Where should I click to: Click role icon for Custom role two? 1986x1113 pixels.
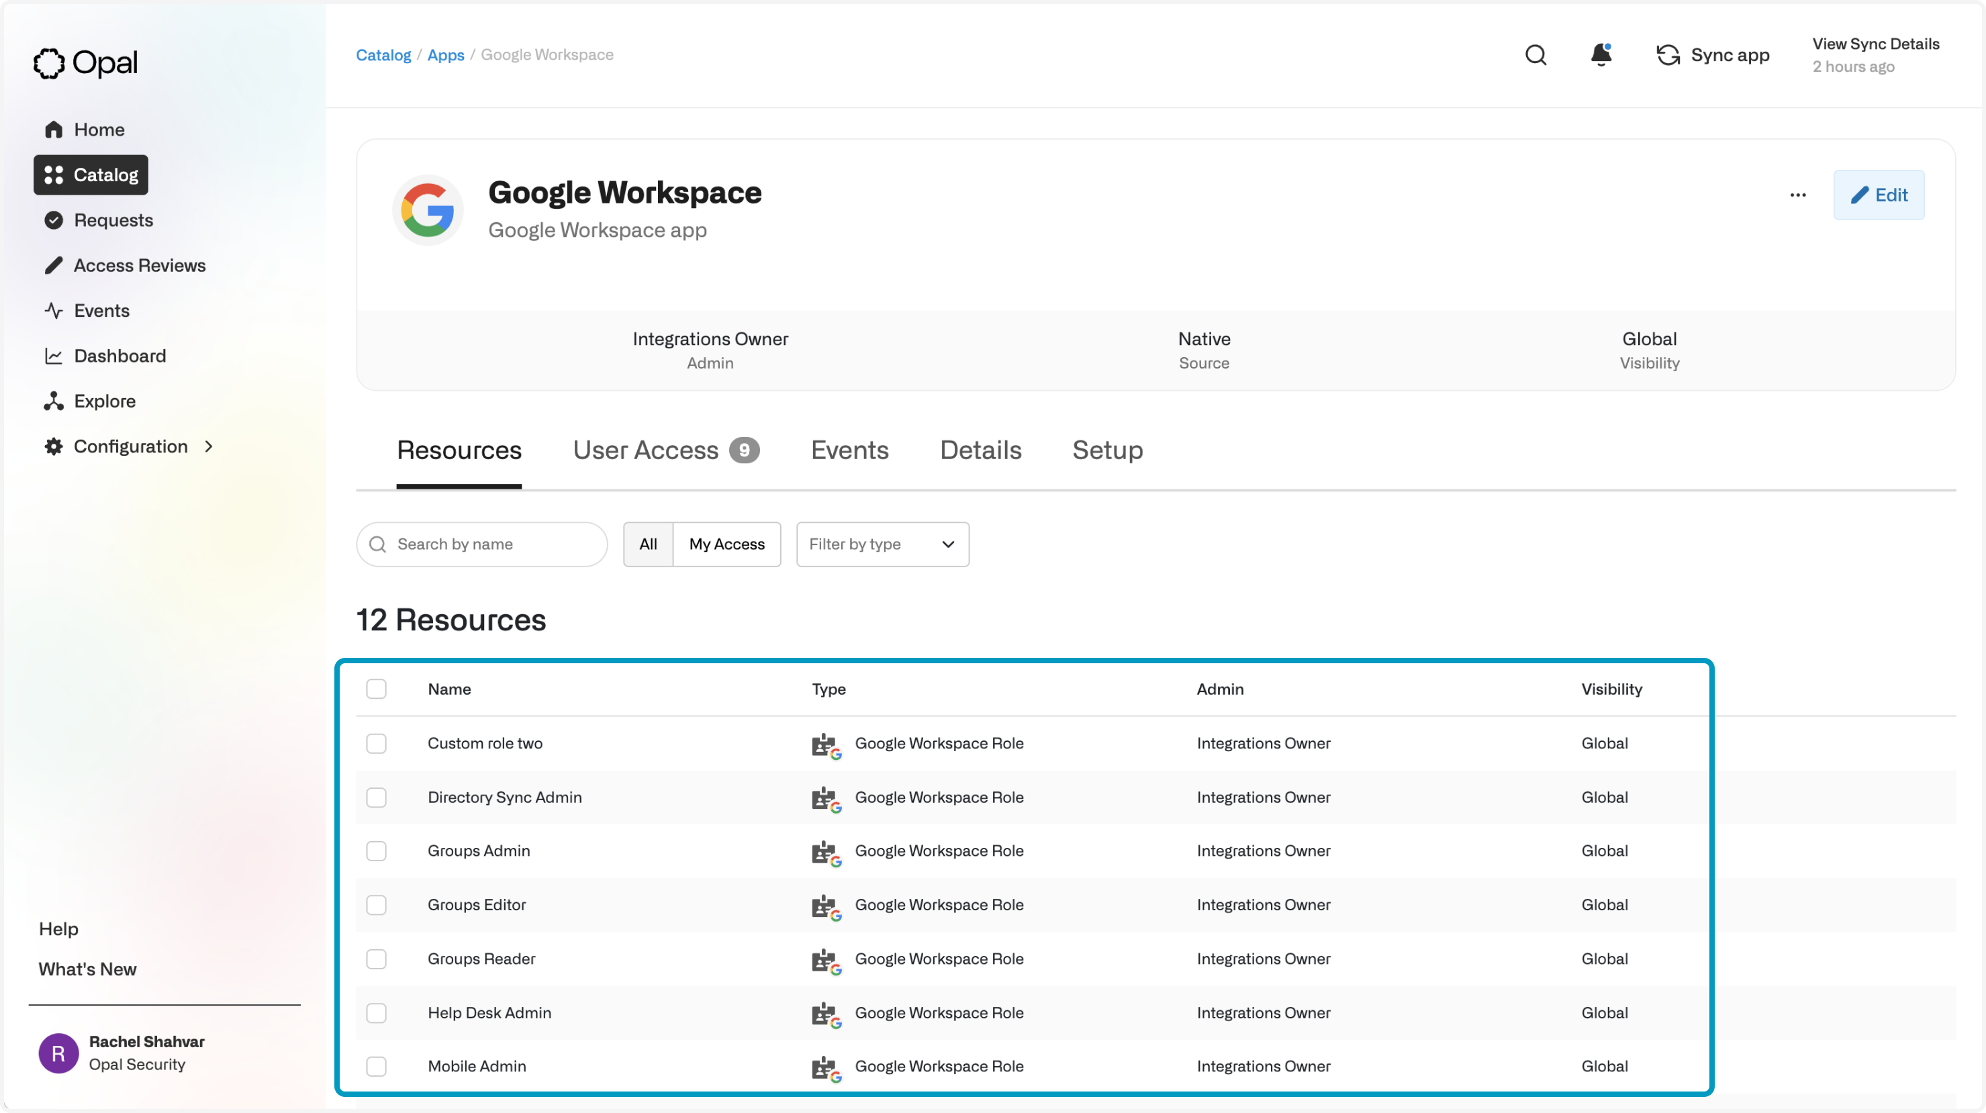coord(826,745)
